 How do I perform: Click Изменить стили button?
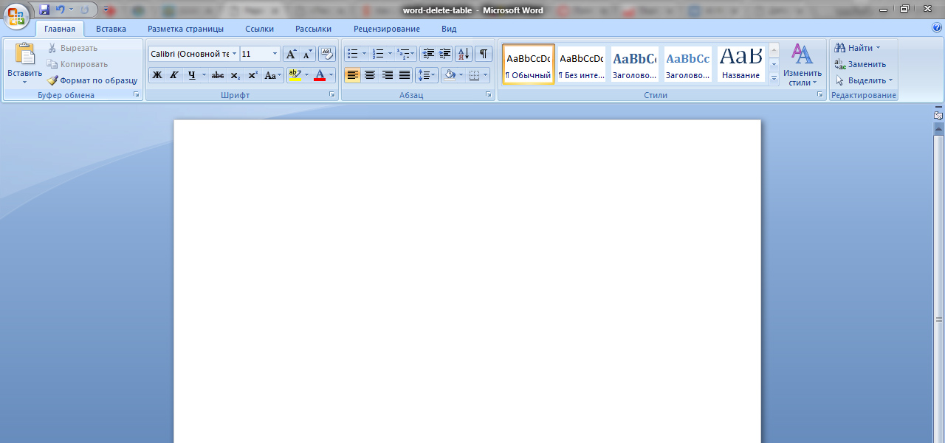(x=802, y=65)
